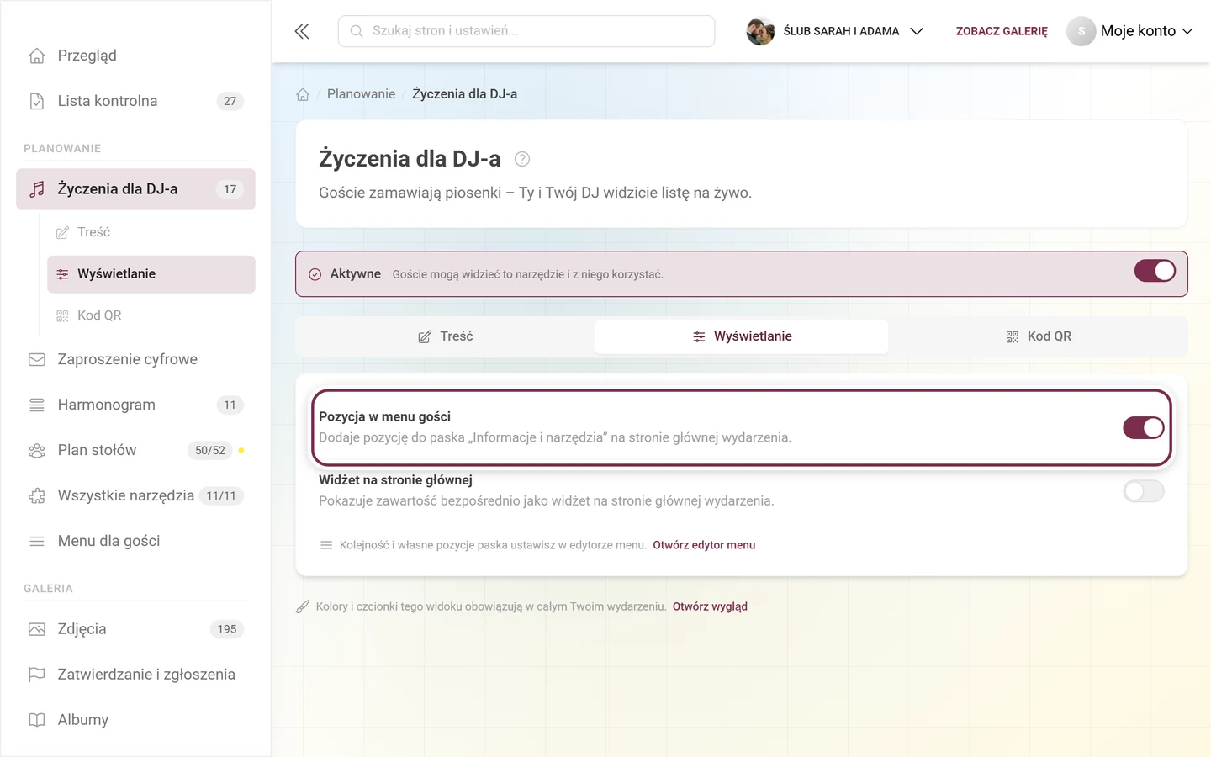Click the 50/52 badge on Plan stołów
Viewport: 1211px width, 757px height.
click(210, 450)
